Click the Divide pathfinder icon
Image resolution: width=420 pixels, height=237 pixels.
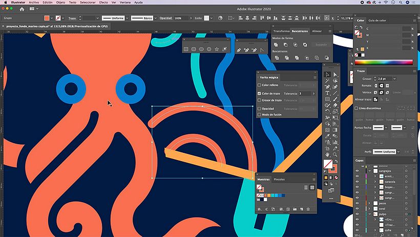(x=277, y=57)
